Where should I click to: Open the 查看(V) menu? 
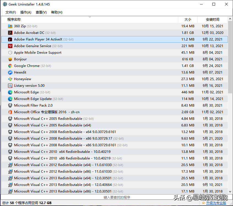pos(41,12)
